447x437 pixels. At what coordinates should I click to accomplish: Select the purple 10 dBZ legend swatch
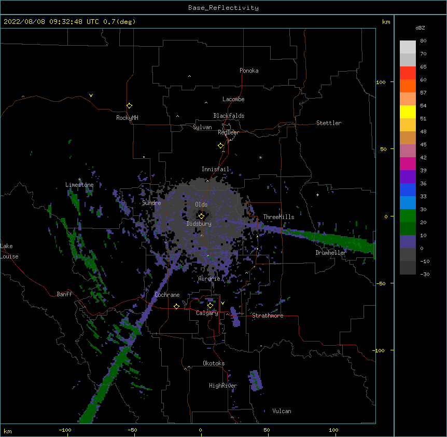pos(408,242)
